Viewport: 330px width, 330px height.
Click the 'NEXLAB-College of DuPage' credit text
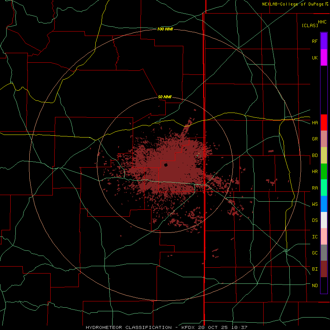tap(293, 4)
